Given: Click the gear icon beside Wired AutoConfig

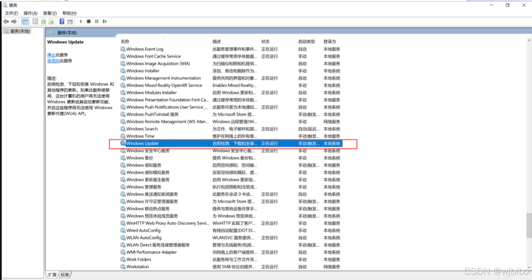Looking at the screenshot, I should click(x=123, y=230).
